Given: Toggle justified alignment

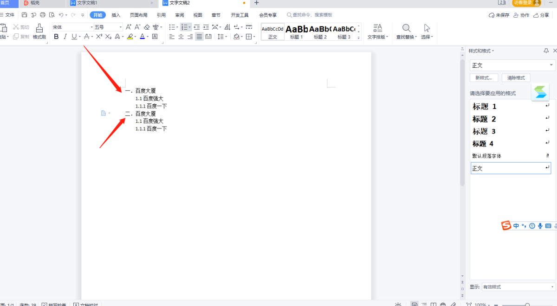Looking at the screenshot, I should [199, 37].
